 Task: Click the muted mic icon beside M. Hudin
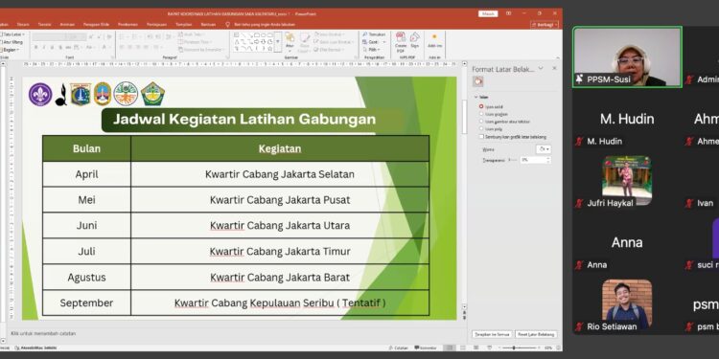pyautogui.click(x=579, y=142)
